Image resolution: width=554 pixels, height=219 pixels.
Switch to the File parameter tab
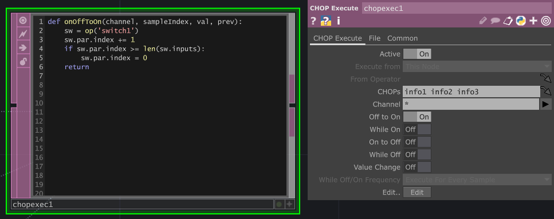[375, 38]
